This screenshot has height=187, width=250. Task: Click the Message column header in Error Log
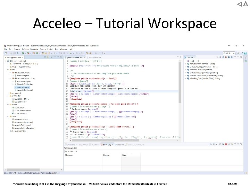tap(83, 155)
